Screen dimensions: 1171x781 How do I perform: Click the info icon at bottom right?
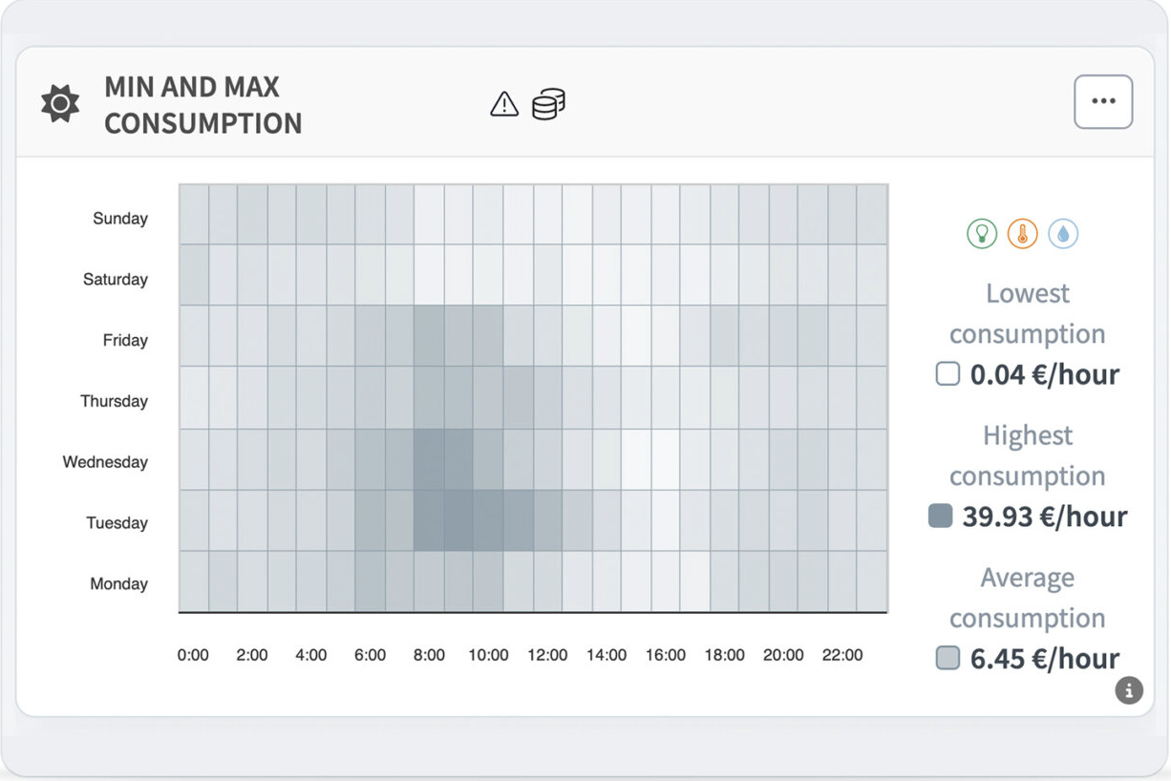[x=1129, y=690]
